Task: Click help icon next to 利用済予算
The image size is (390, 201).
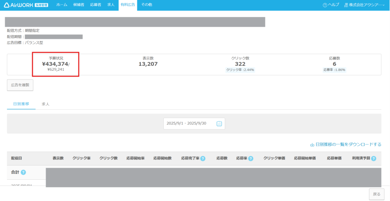Action: point(373,158)
